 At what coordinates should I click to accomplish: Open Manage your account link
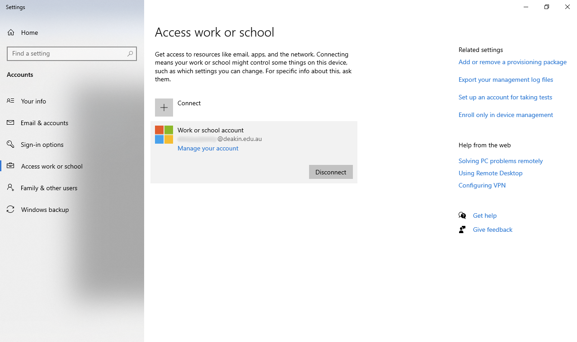click(207, 148)
